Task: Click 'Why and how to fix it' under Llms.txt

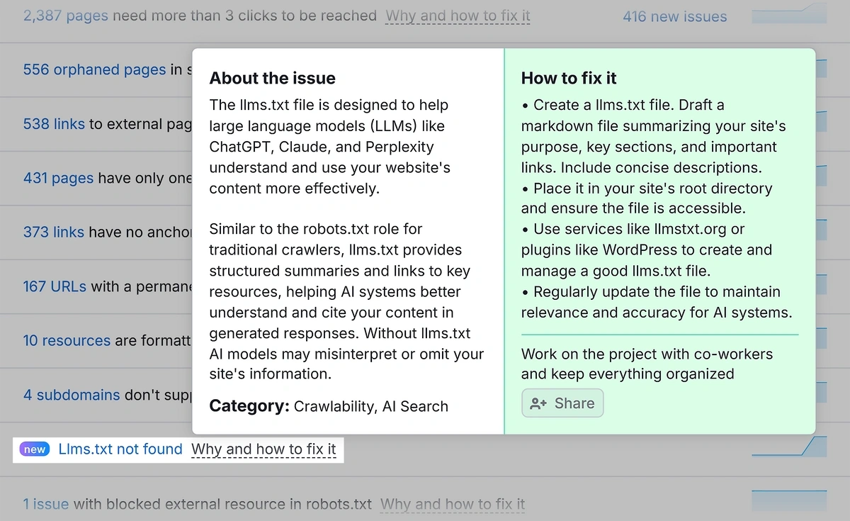Action: (x=264, y=449)
